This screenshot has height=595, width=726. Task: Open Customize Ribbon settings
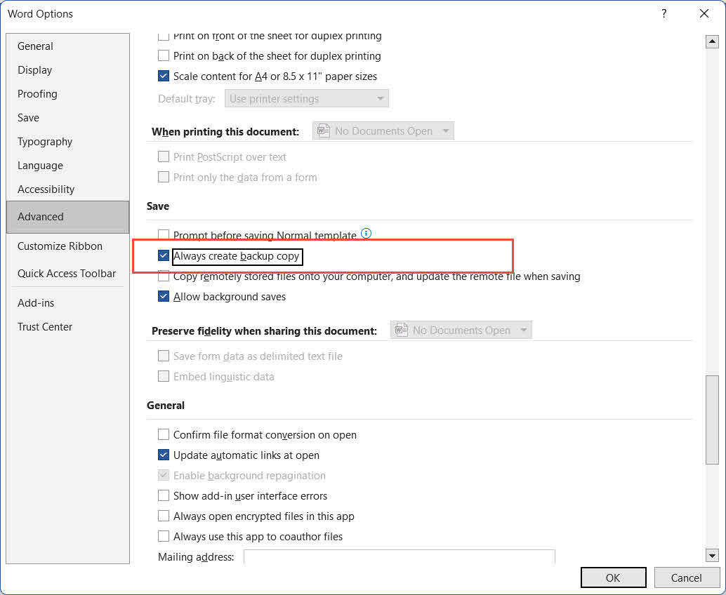(67, 246)
